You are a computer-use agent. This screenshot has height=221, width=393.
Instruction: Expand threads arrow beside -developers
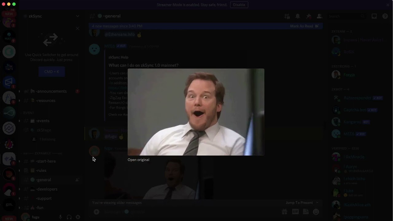[19, 189]
